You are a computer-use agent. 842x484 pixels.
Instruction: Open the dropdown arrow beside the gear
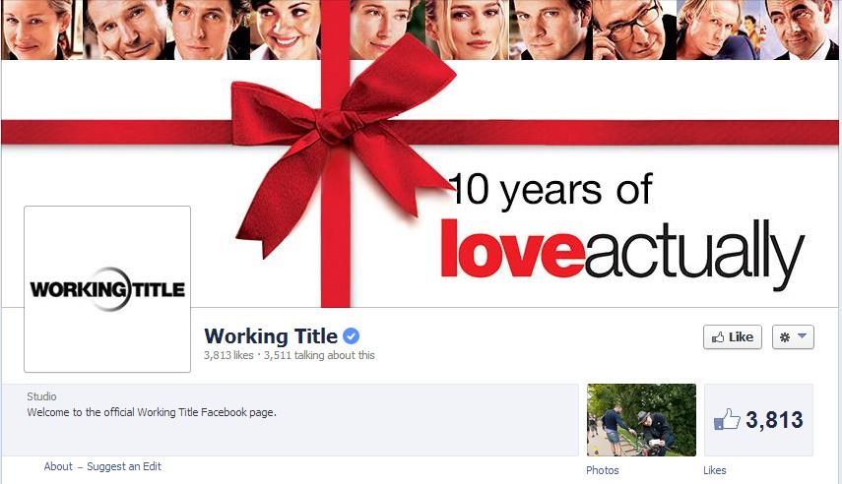pyautogui.click(x=803, y=335)
